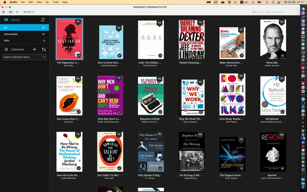This screenshot has height=192, width=307.
Task: Open the Kindle application menu
Action: 13,2
